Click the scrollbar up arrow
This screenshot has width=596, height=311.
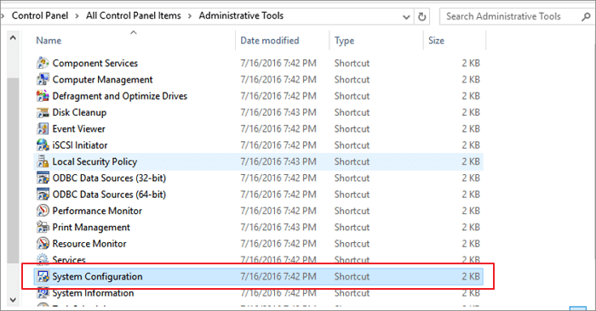click(13, 38)
